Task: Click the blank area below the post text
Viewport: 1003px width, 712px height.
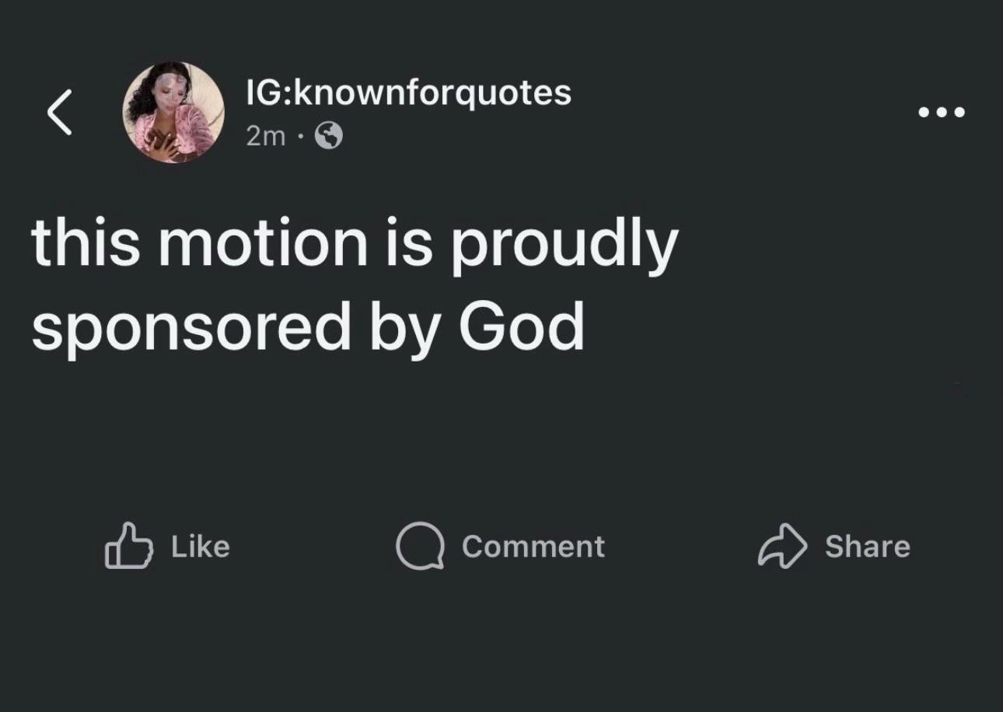Action: coord(501,435)
